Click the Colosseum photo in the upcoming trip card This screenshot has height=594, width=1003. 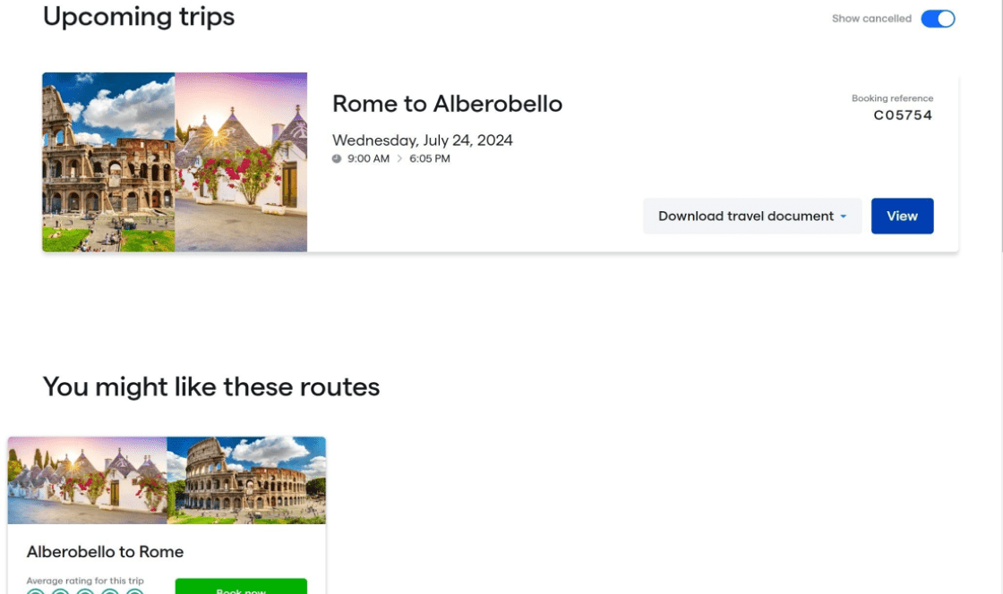(x=108, y=162)
